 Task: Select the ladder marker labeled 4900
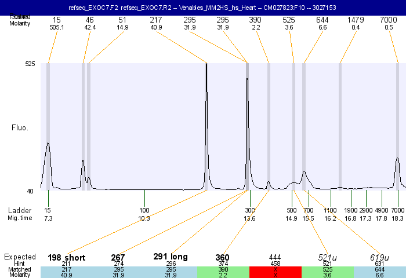tap(382, 210)
